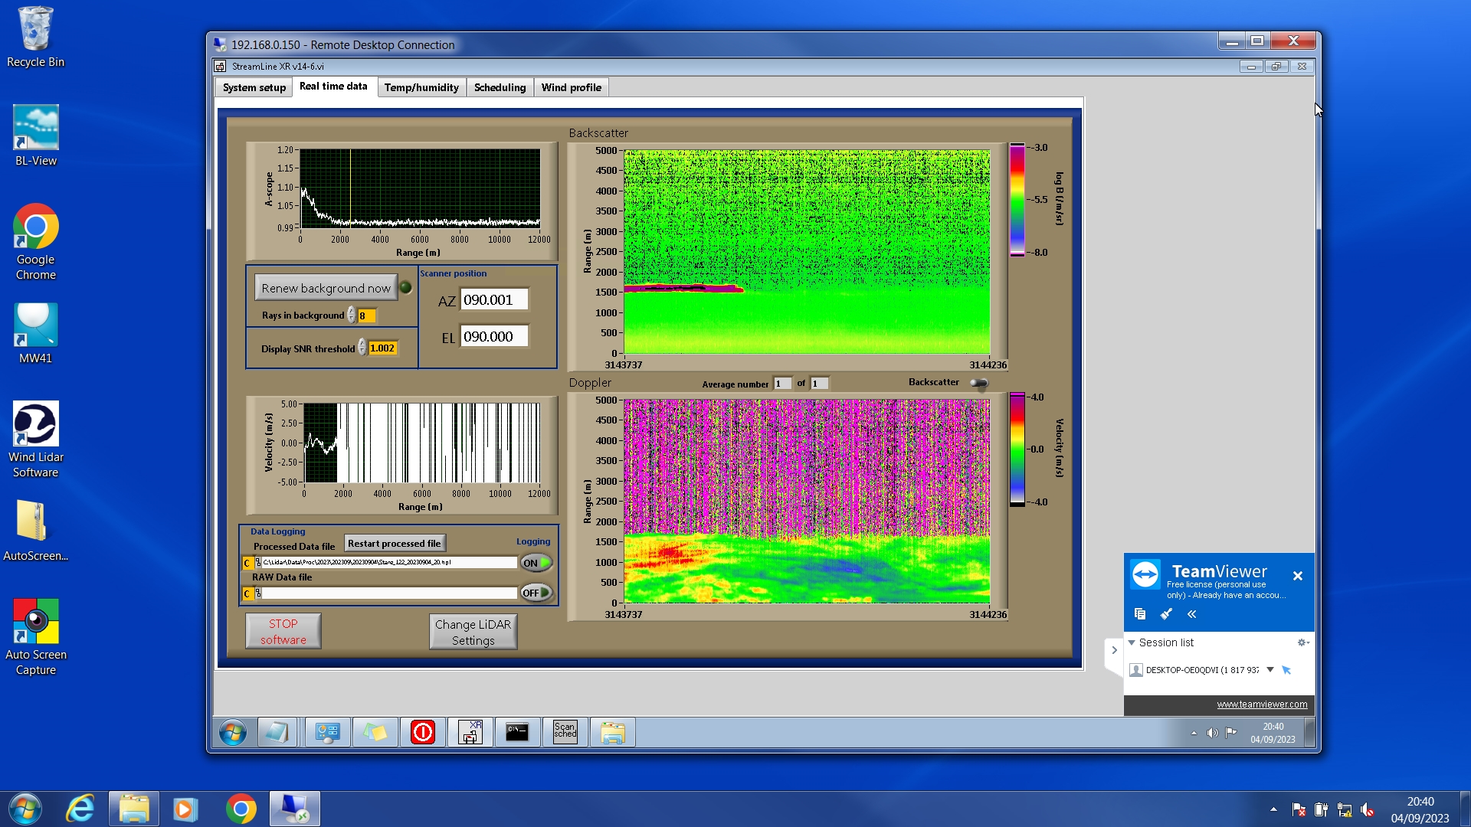
Task: Open the command prompt in the remote taskbar
Action: [x=517, y=733]
